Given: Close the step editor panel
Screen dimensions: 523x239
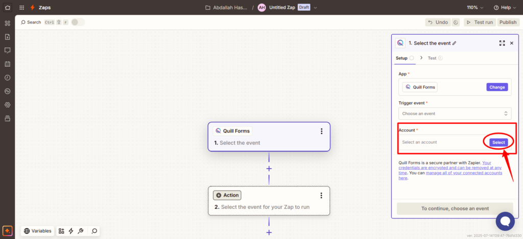Looking at the screenshot, I should click(x=512, y=43).
